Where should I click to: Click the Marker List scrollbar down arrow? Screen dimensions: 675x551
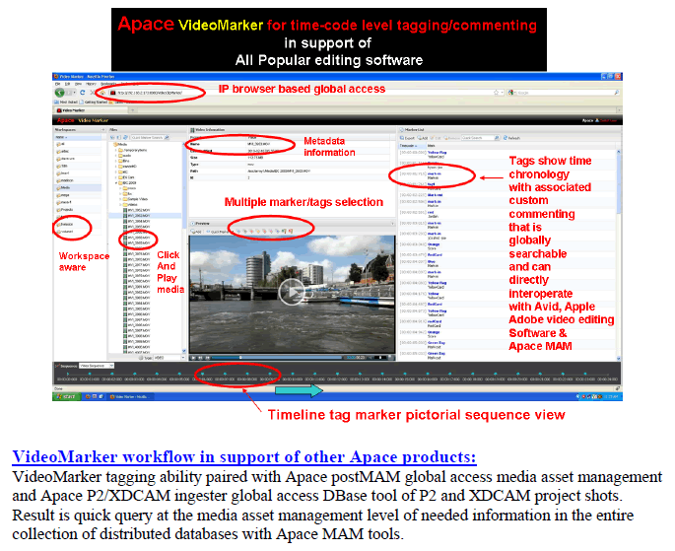pyautogui.click(x=619, y=358)
